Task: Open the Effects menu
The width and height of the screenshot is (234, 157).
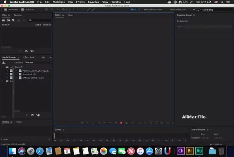Action: point(80,2)
